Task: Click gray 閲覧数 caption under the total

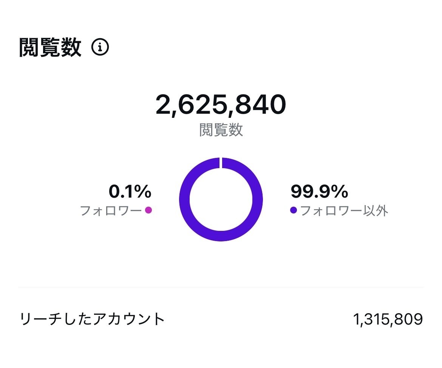Action: (x=221, y=130)
